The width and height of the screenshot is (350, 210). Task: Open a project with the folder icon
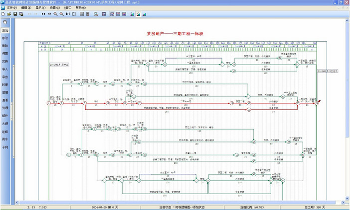click(9, 14)
